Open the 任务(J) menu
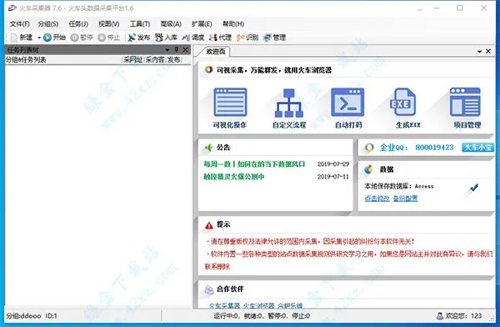Viewport: 500px width, 327px height. click(78, 24)
